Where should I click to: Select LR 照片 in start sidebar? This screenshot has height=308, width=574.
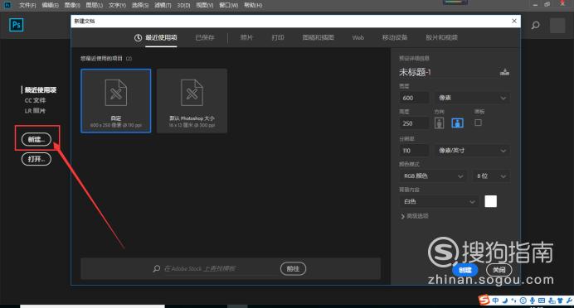point(35,110)
